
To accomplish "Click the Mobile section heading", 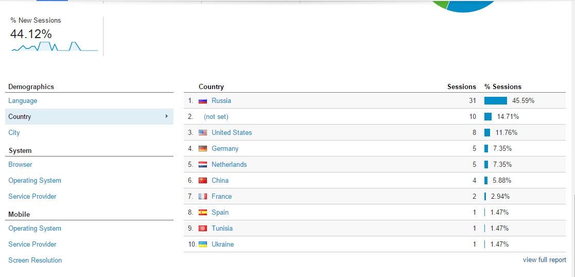I will pos(19,214).
